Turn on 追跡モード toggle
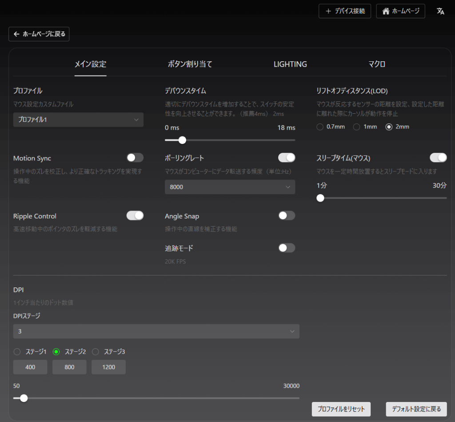455x422 pixels. click(x=287, y=248)
